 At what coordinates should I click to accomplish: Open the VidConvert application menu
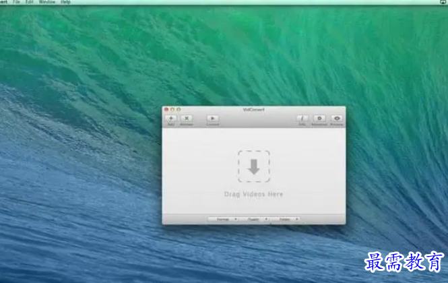3,2
